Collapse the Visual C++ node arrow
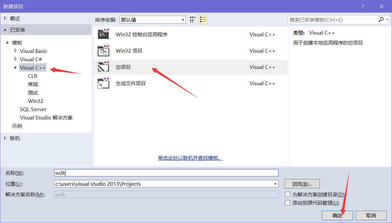 (15, 68)
